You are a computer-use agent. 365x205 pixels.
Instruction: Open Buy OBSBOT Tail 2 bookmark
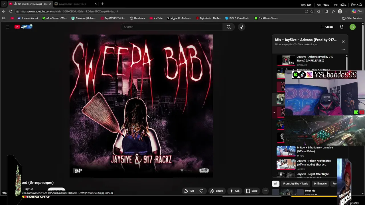tap(113, 18)
